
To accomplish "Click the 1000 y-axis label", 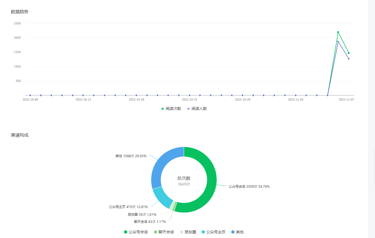I will 17,67.
